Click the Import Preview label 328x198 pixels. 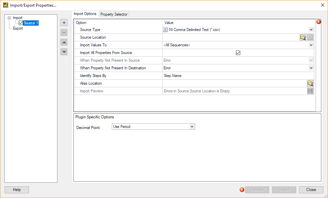click(x=92, y=91)
